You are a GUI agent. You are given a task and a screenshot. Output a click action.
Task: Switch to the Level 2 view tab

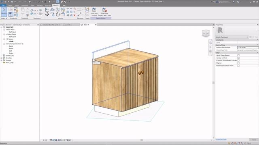click(69, 25)
